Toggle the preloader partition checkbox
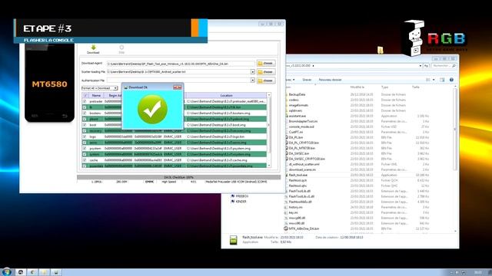Viewport: 492px width, 276px height. coord(85,101)
